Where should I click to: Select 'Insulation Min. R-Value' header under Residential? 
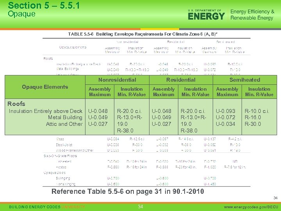click(x=196, y=92)
